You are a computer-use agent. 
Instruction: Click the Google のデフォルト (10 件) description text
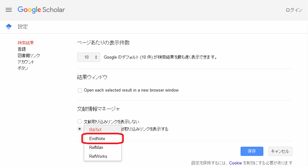coord(161,57)
